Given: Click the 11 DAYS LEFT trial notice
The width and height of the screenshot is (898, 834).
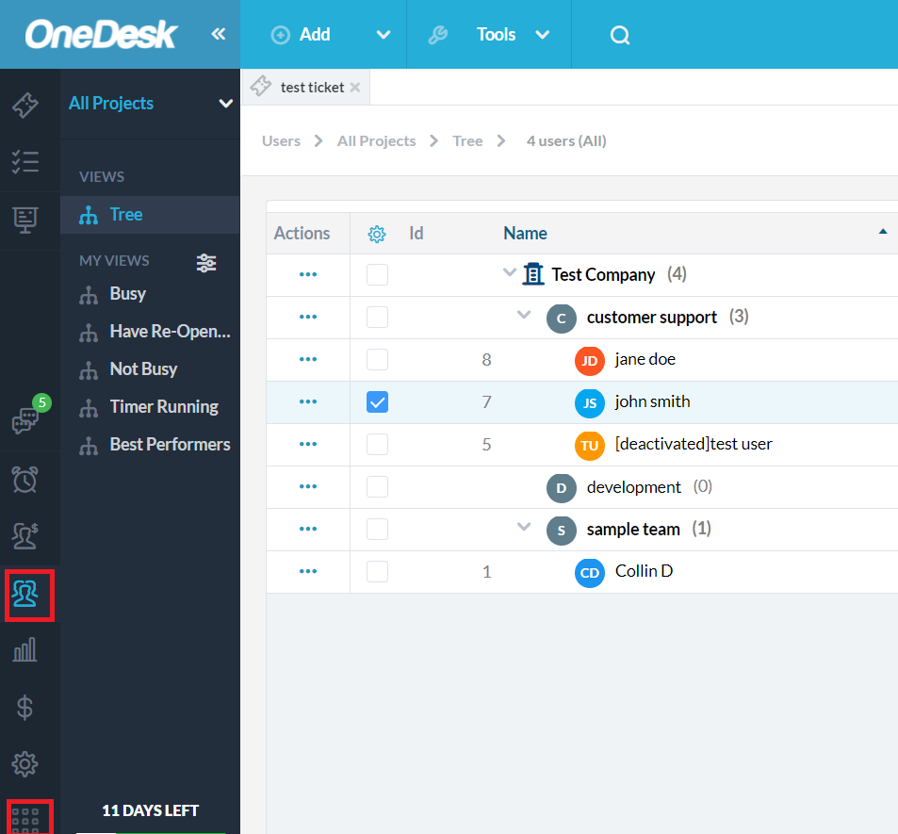Looking at the screenshot, I should [150, 810].
